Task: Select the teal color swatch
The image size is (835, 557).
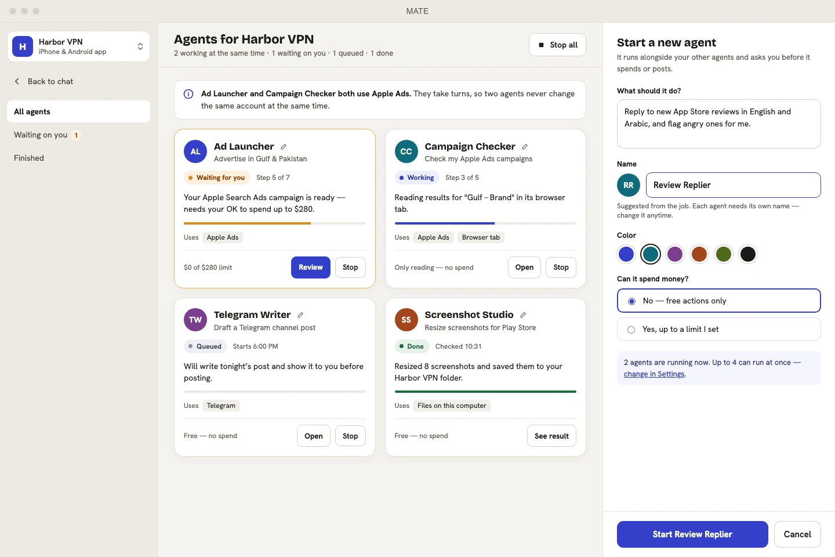Action: pyautogui.click(x=651, y=254)
